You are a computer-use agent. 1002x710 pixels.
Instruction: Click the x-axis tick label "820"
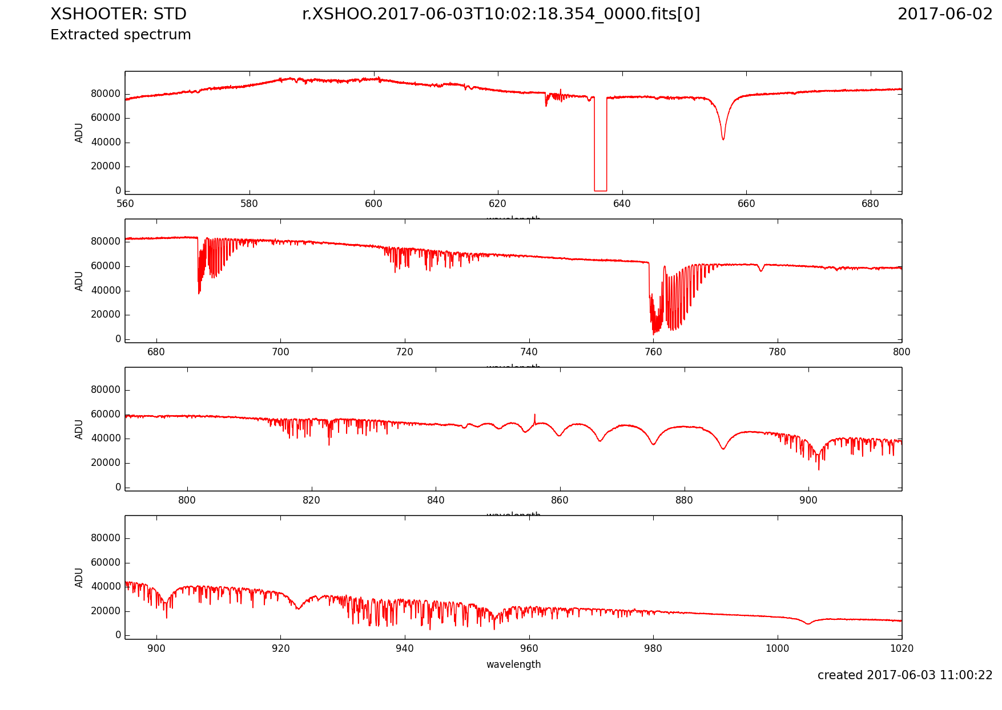[x=311, y=500]
